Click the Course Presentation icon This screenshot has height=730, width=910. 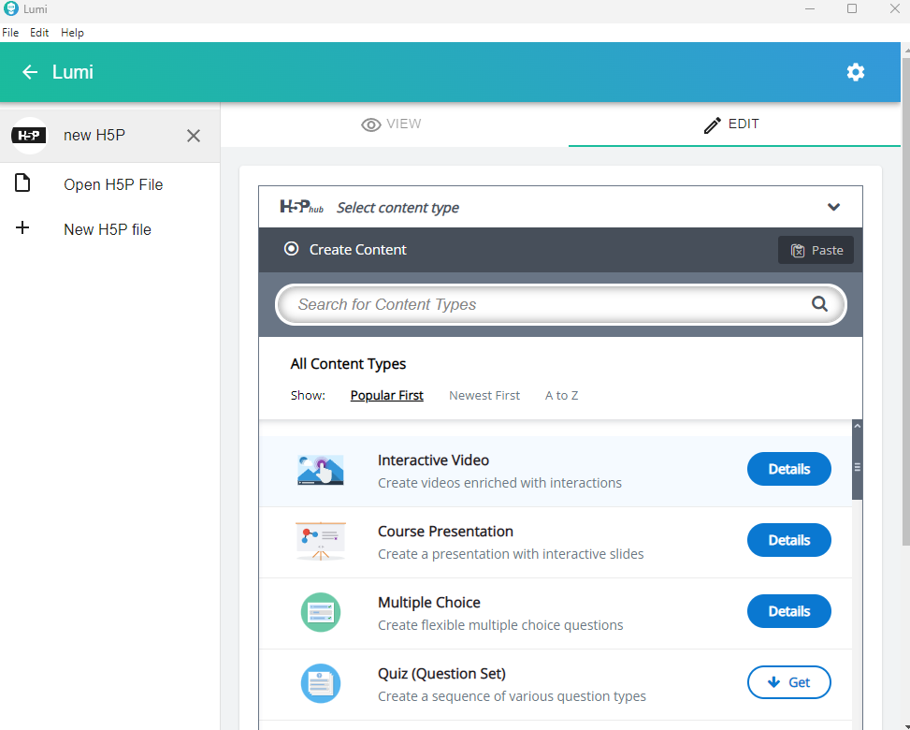tap(320, 541)
